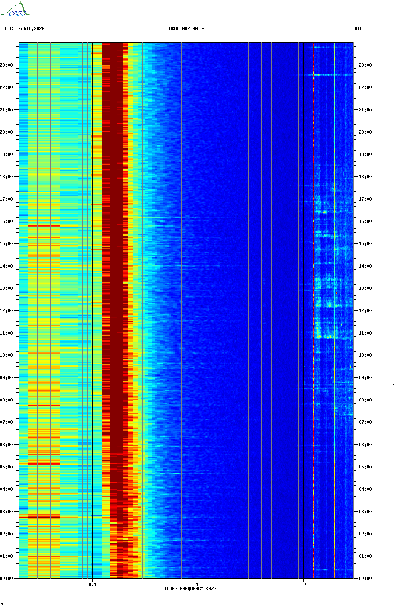Click the 10:00 label on the right axis
Image resolution: width=410 pixels, height=608 pixels.
pyautogui.click(x=365, y=355)
